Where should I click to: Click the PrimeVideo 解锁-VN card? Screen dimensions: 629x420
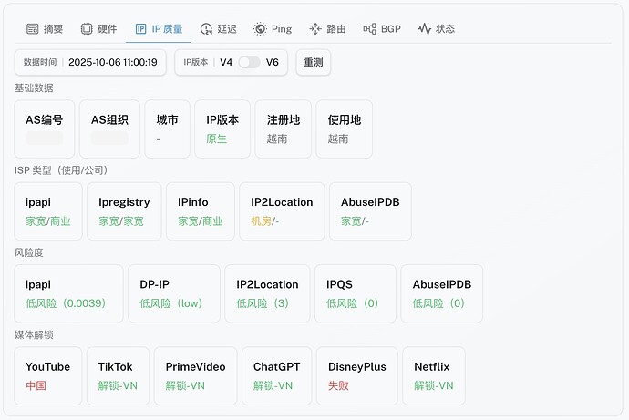(x=195, y=376)
